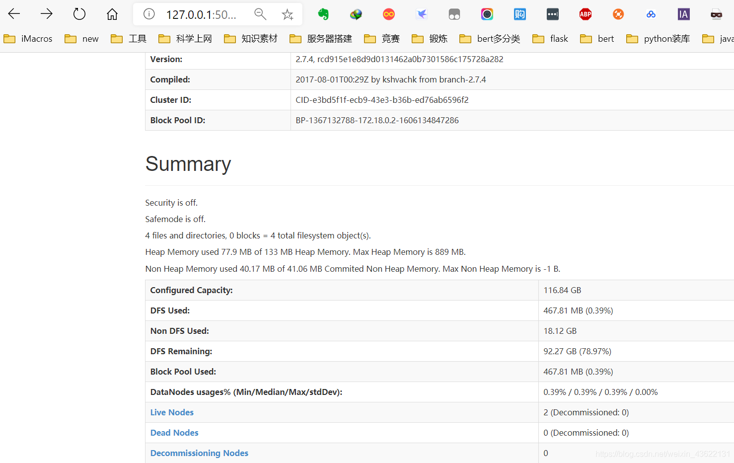Open the purple IA extension icon
Viewport: 734px width, 463px height.
[x=684, y=14]
